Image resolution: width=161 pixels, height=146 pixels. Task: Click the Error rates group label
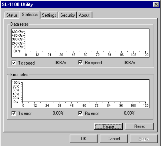19,75
